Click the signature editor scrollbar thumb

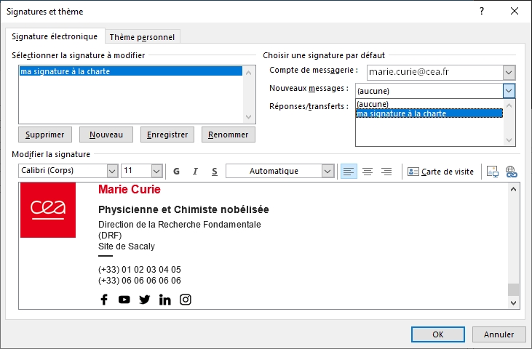tap(513, 289)
